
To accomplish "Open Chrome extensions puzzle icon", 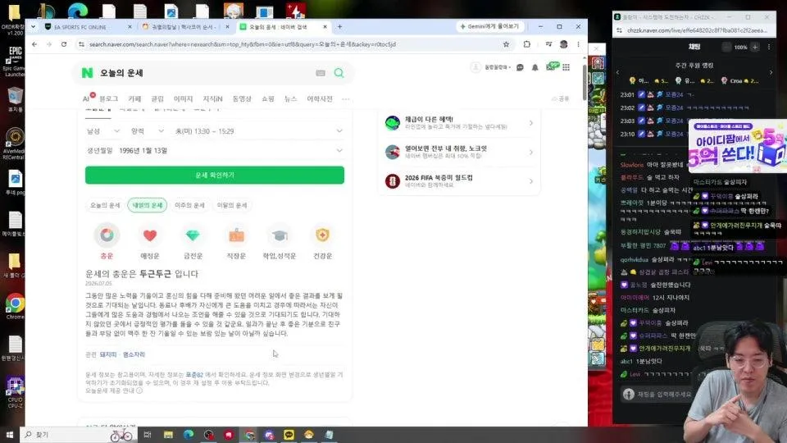I will click(527, 44).
